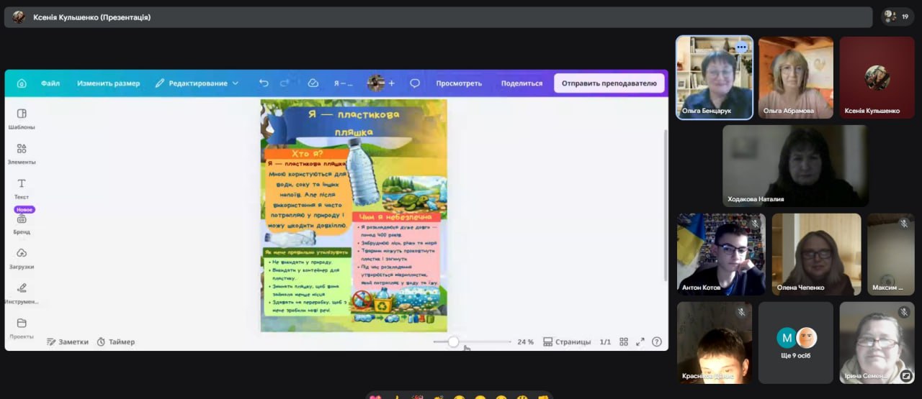Image resolution: width=922 pixels, height=399 pixels.
Task: Expand the Редактирование mode dropdown
Action: click(197, 83)
